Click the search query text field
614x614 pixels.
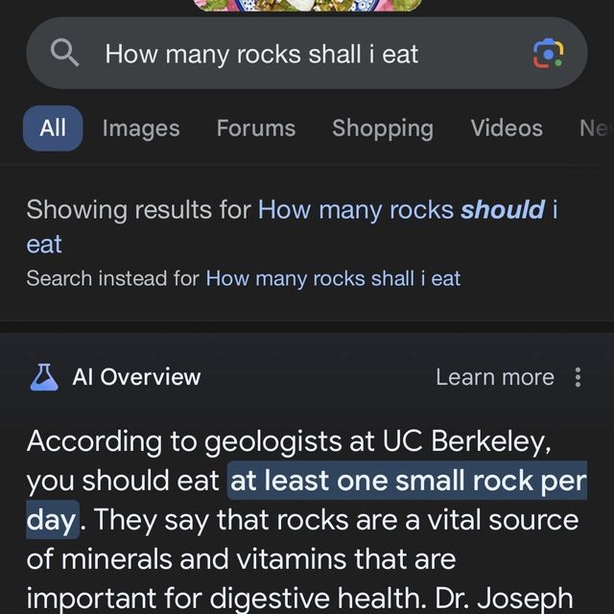click(288, 54)
